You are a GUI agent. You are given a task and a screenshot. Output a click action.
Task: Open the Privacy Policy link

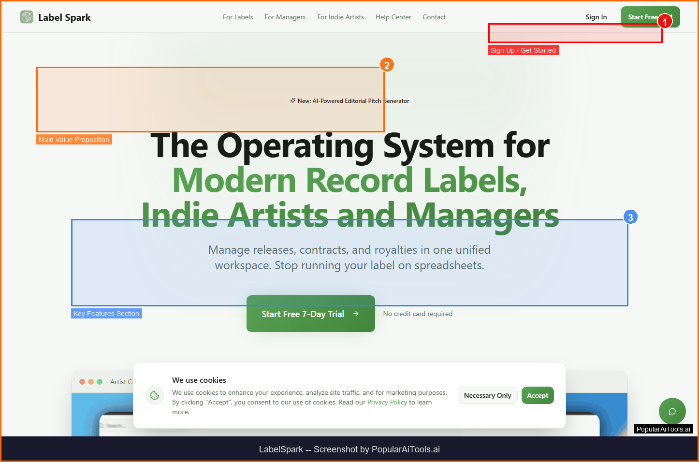387,402
